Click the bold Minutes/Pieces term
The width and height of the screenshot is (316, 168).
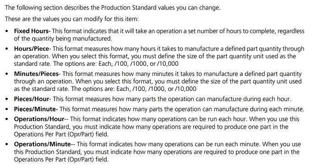pos(36,74)
